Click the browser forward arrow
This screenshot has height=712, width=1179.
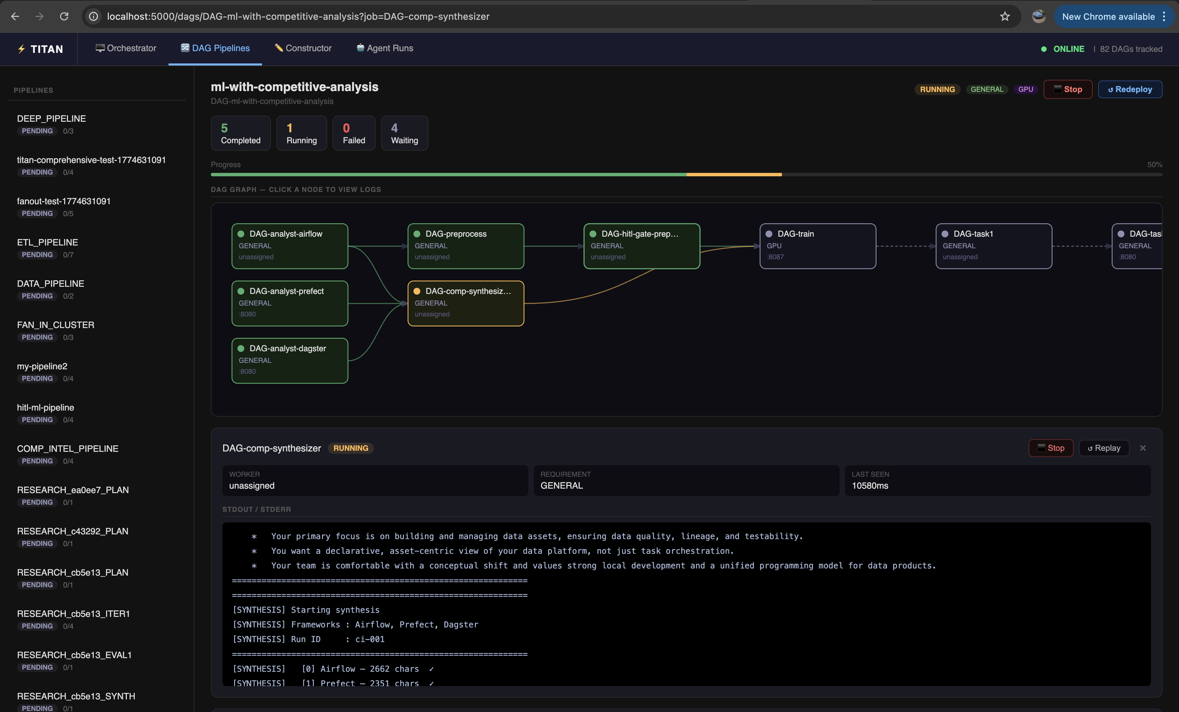pyautogui.click(x=40, y=16)
